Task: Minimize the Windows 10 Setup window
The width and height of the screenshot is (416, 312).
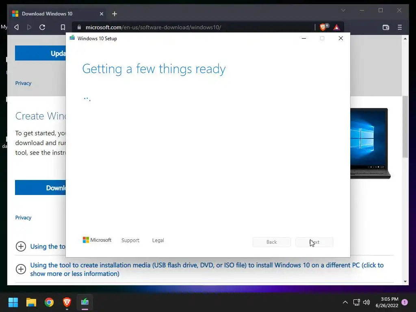Action: [304, 38]
